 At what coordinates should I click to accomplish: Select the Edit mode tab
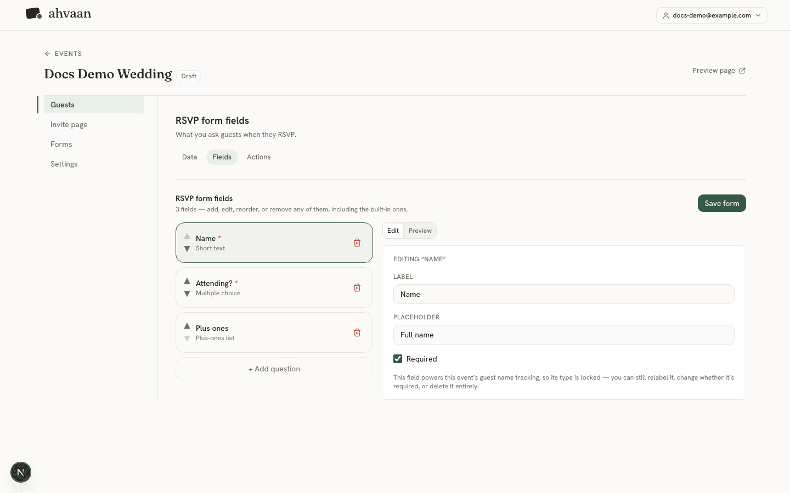(x=393, y=231)
